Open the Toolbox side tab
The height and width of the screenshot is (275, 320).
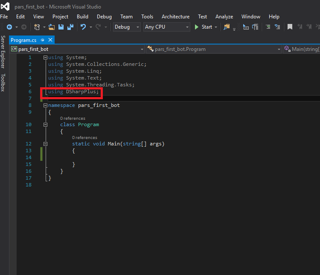pos(3,83)
